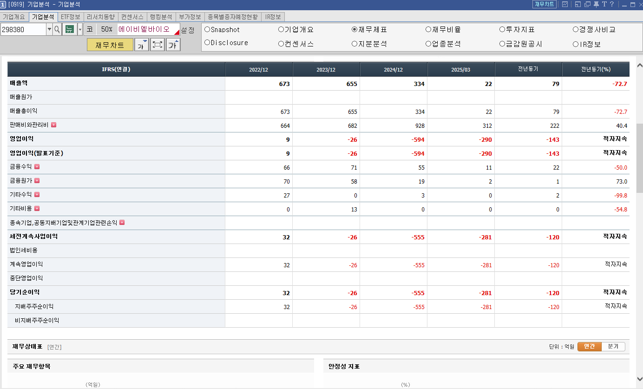
Task: Click the duplicate window icon in title bar
Action: pos(587,4)
